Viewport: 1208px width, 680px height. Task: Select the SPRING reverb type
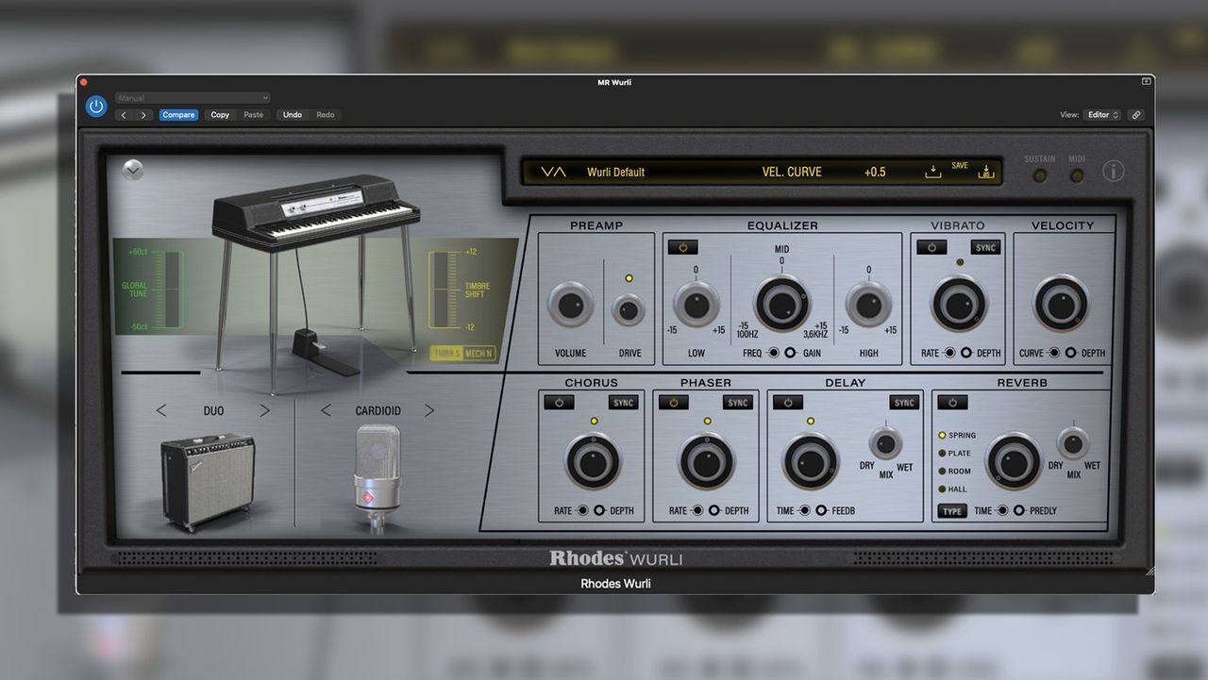click(x=957, y=436)
